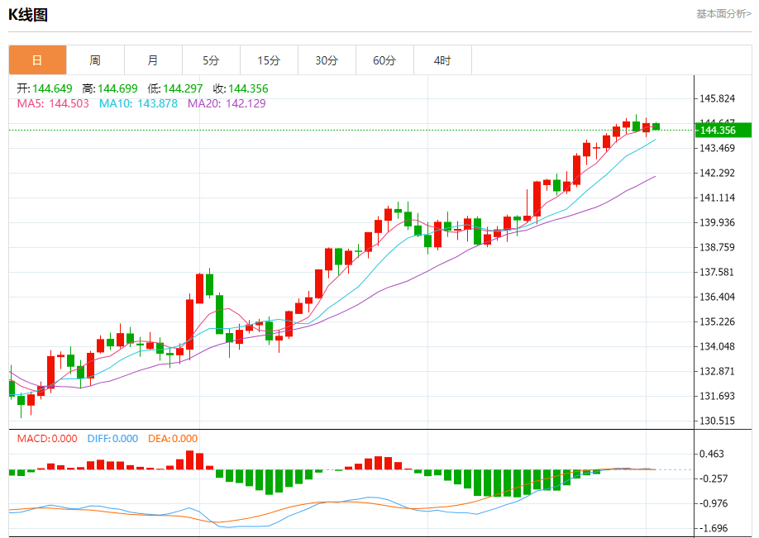Click the MA10: 143.878 label
The height and width of the screenshot is (538, 759).
[x=138, y=103]
